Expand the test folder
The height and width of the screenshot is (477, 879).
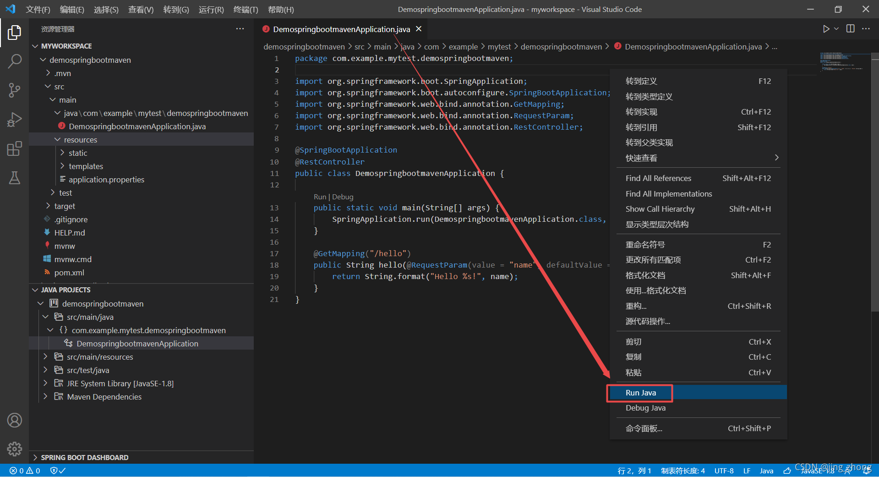point(53,193)
